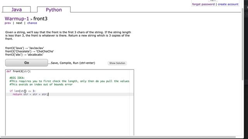Click the empty area of the code editor
This screenshot has width=248, height=139.
tap(70, 116)
